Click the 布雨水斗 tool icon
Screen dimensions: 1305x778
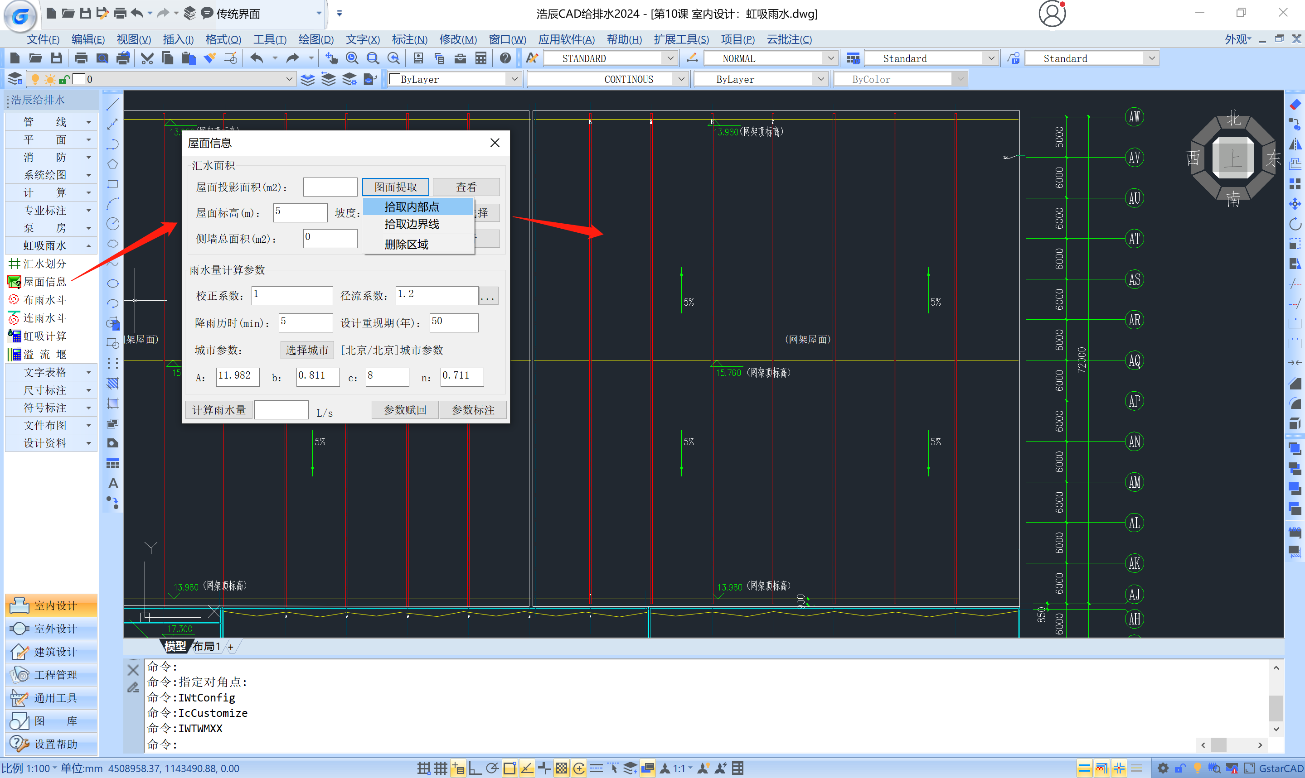pos(14,300)
